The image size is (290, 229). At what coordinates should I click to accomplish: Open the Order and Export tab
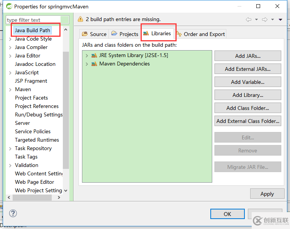pyautogui.click(x=201, y=34)
